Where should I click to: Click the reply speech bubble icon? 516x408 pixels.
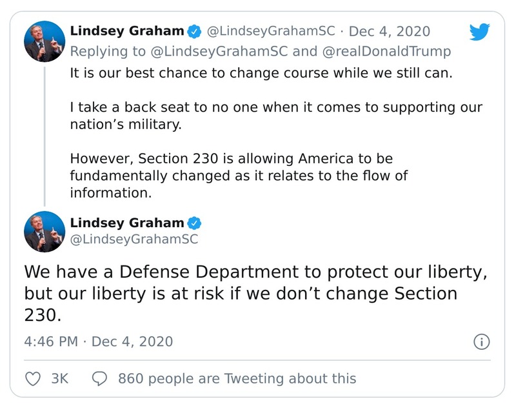[x=100, y=378]
